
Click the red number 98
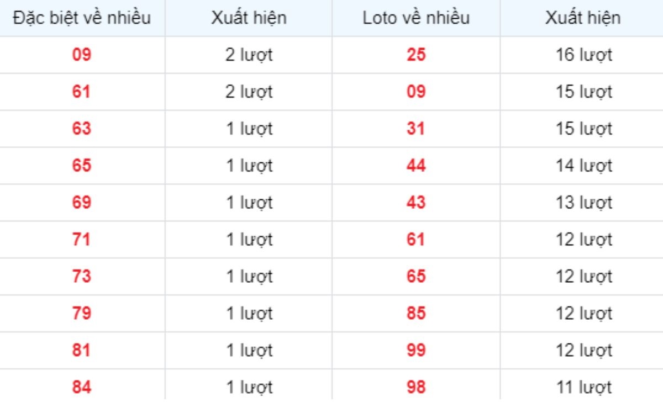[416, 388]
